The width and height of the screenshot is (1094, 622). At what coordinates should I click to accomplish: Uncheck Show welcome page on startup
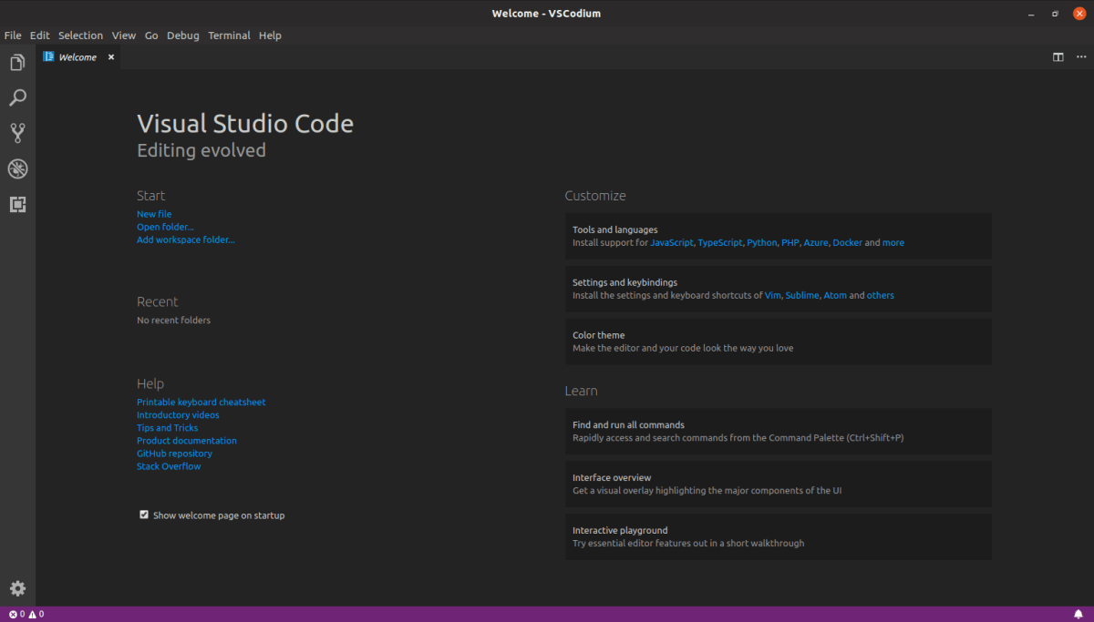(x=144, y=515)
